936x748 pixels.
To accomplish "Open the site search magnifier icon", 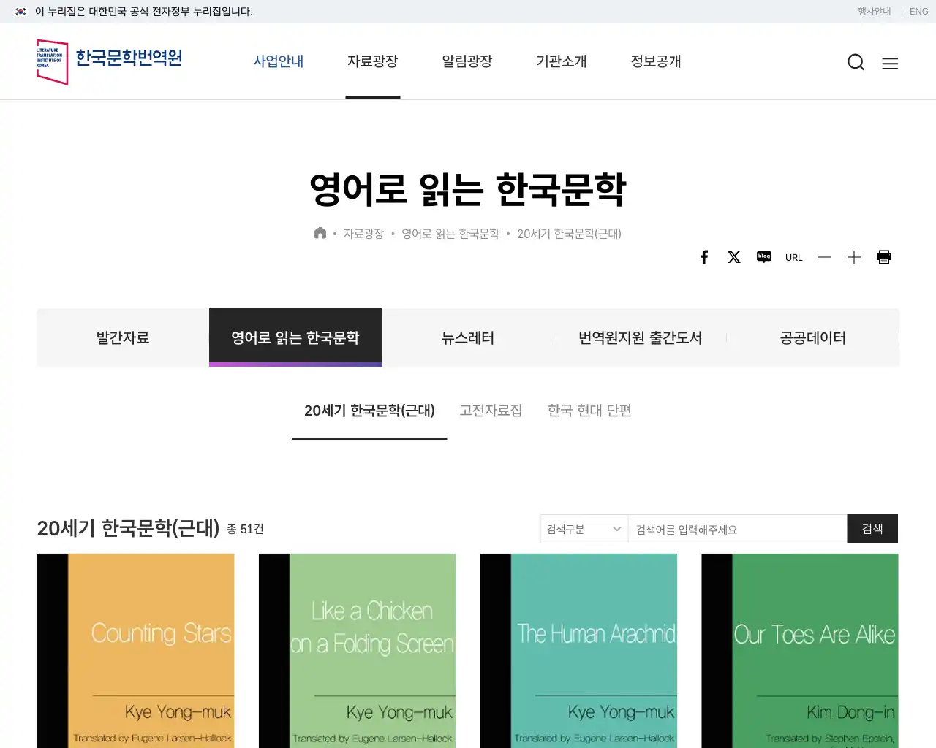I will coord(856,63).
